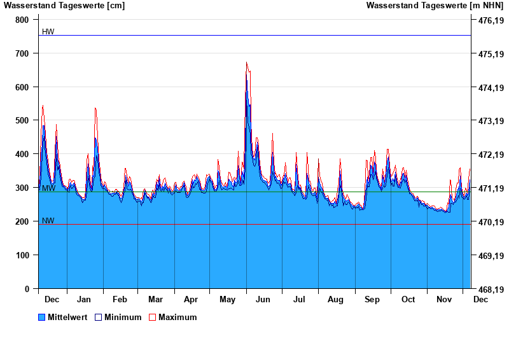Click the red-outlined Maximum legend box
The width and height of the screenshot is (509, 350).
(x=152, y=317)
